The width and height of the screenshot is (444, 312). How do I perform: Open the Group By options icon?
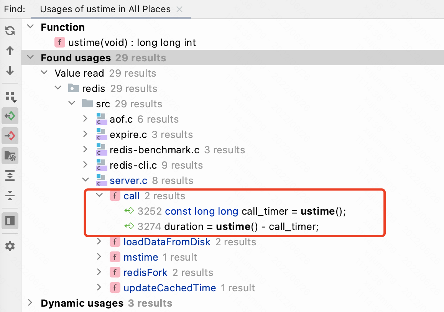10,97
